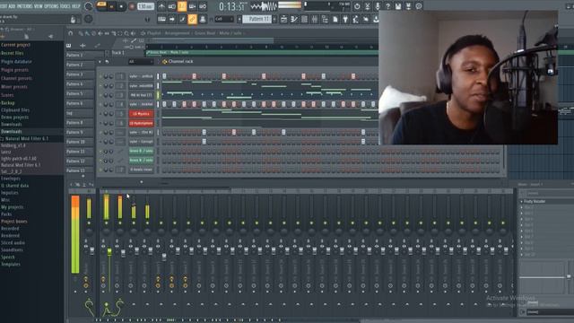Open the Browser view icon
574x323 pixels.
(325, 19)
